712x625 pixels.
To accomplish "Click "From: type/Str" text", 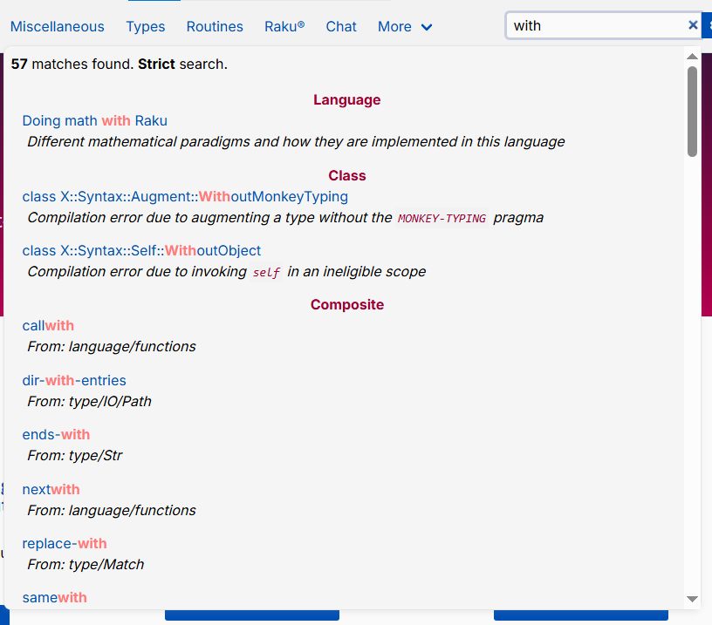I will pos(75,455).
